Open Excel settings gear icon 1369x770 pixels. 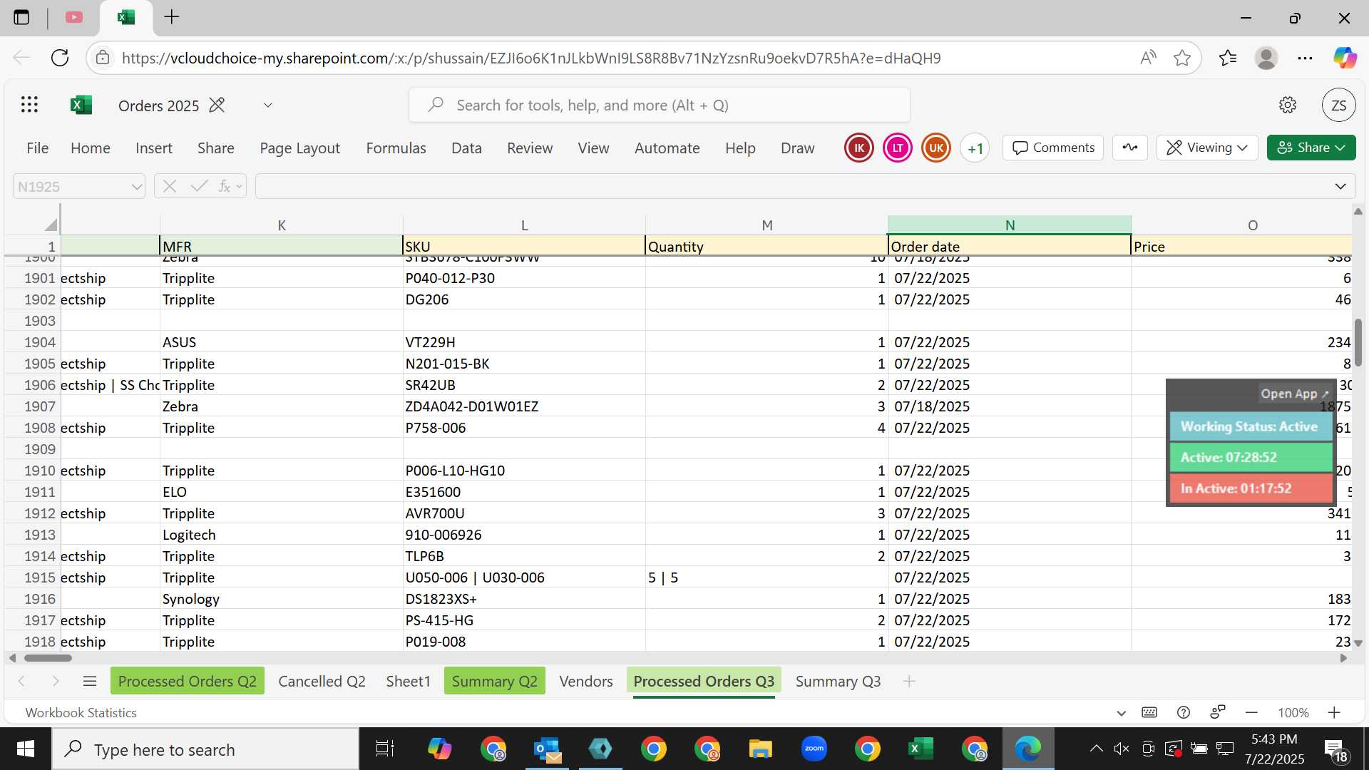point(1287,106)
